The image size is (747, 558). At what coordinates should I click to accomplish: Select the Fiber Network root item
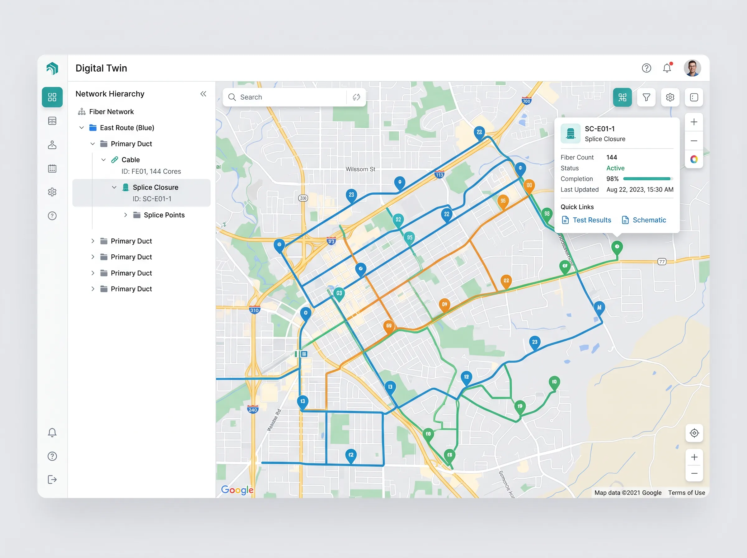pos(106,112)
